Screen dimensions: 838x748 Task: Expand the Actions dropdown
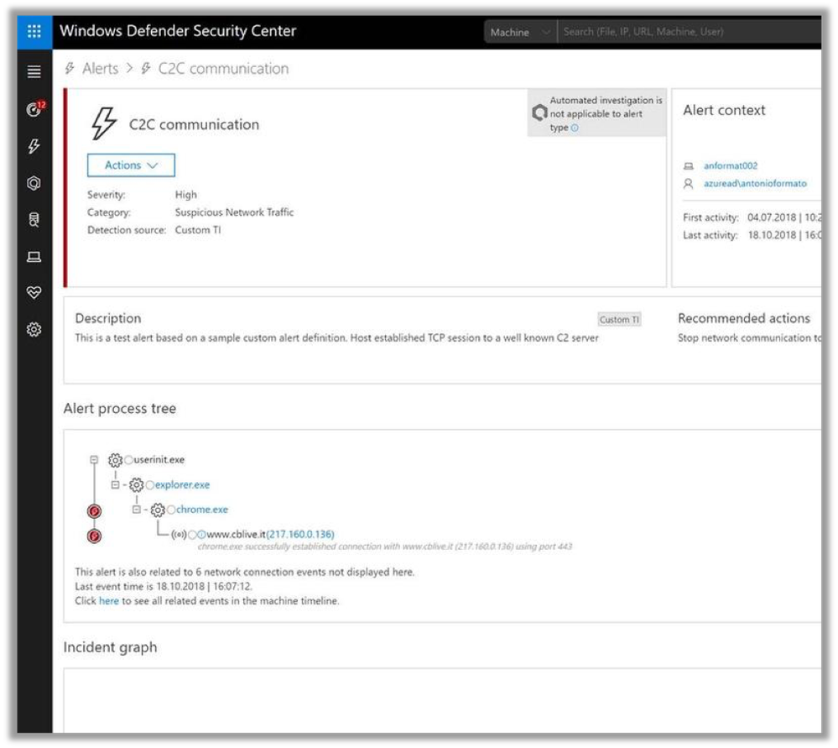(x=131, y=165)
